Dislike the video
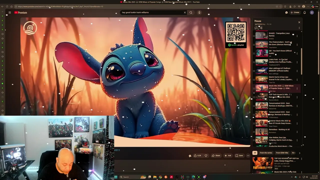 [x=206, y=155]
